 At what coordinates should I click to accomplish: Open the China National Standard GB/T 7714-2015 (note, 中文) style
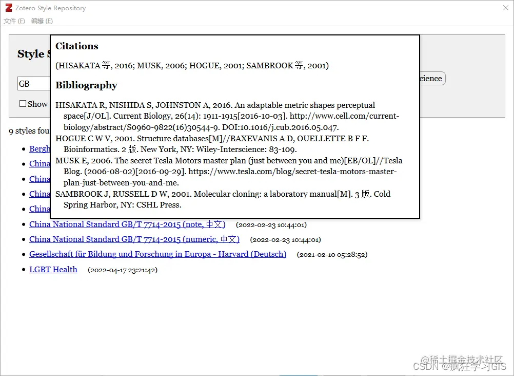tap(127, 224)
